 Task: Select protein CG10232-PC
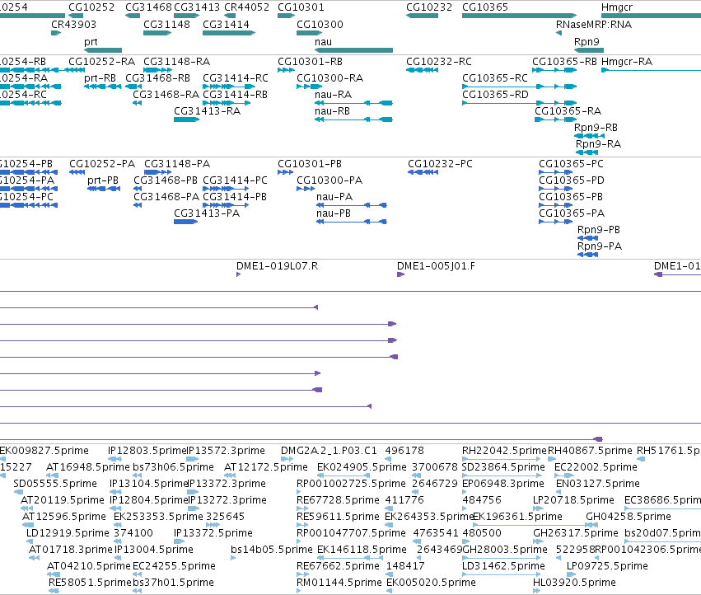423,172
